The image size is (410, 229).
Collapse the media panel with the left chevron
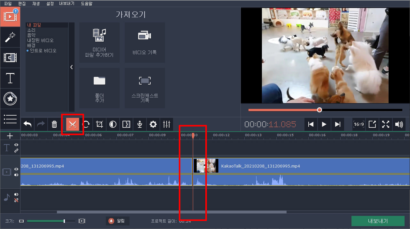pos(71,67)
